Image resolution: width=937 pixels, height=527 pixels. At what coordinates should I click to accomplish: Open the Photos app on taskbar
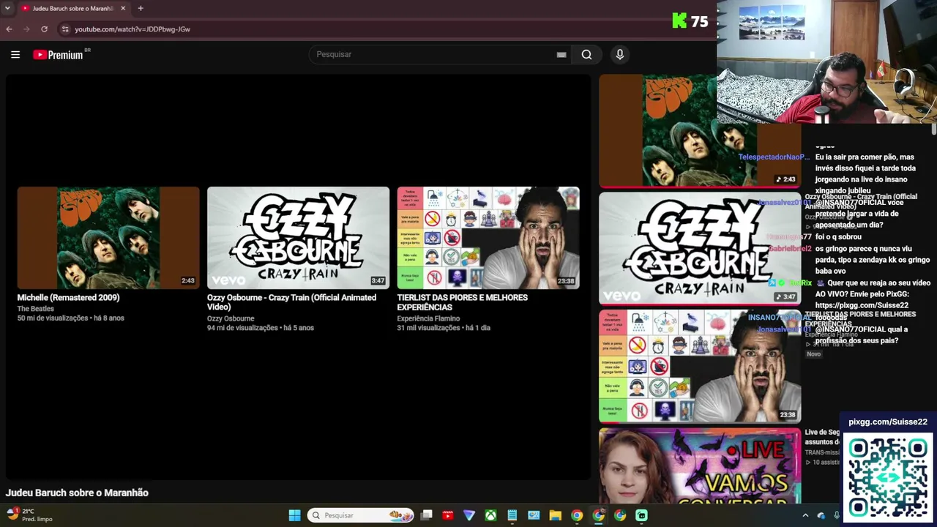pos(534,515)
